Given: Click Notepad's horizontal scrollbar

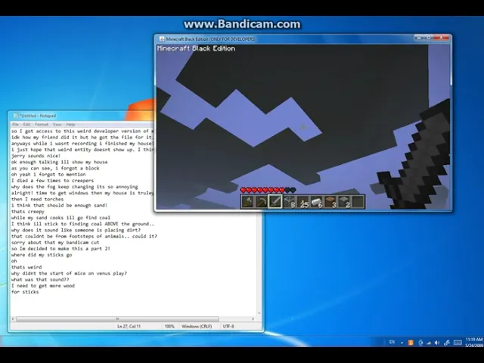Looking at the screenshot, I should (x=113, y=319).
